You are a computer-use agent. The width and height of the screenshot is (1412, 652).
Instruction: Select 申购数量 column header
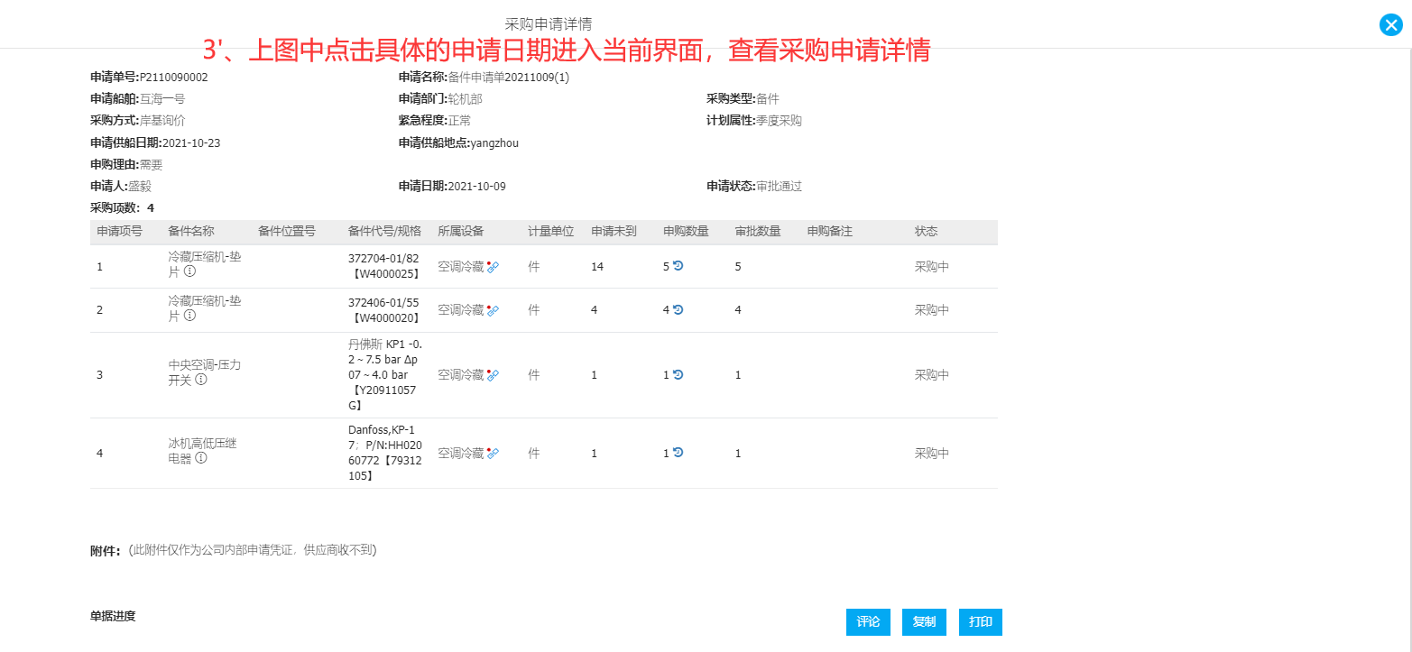pos(686,232)
